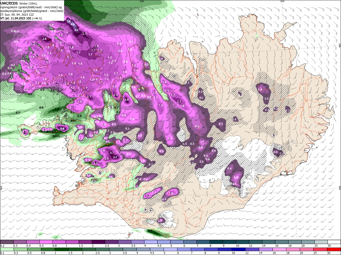Click snow legend swatch between 4 and 4.5

(x=151, y=242)
